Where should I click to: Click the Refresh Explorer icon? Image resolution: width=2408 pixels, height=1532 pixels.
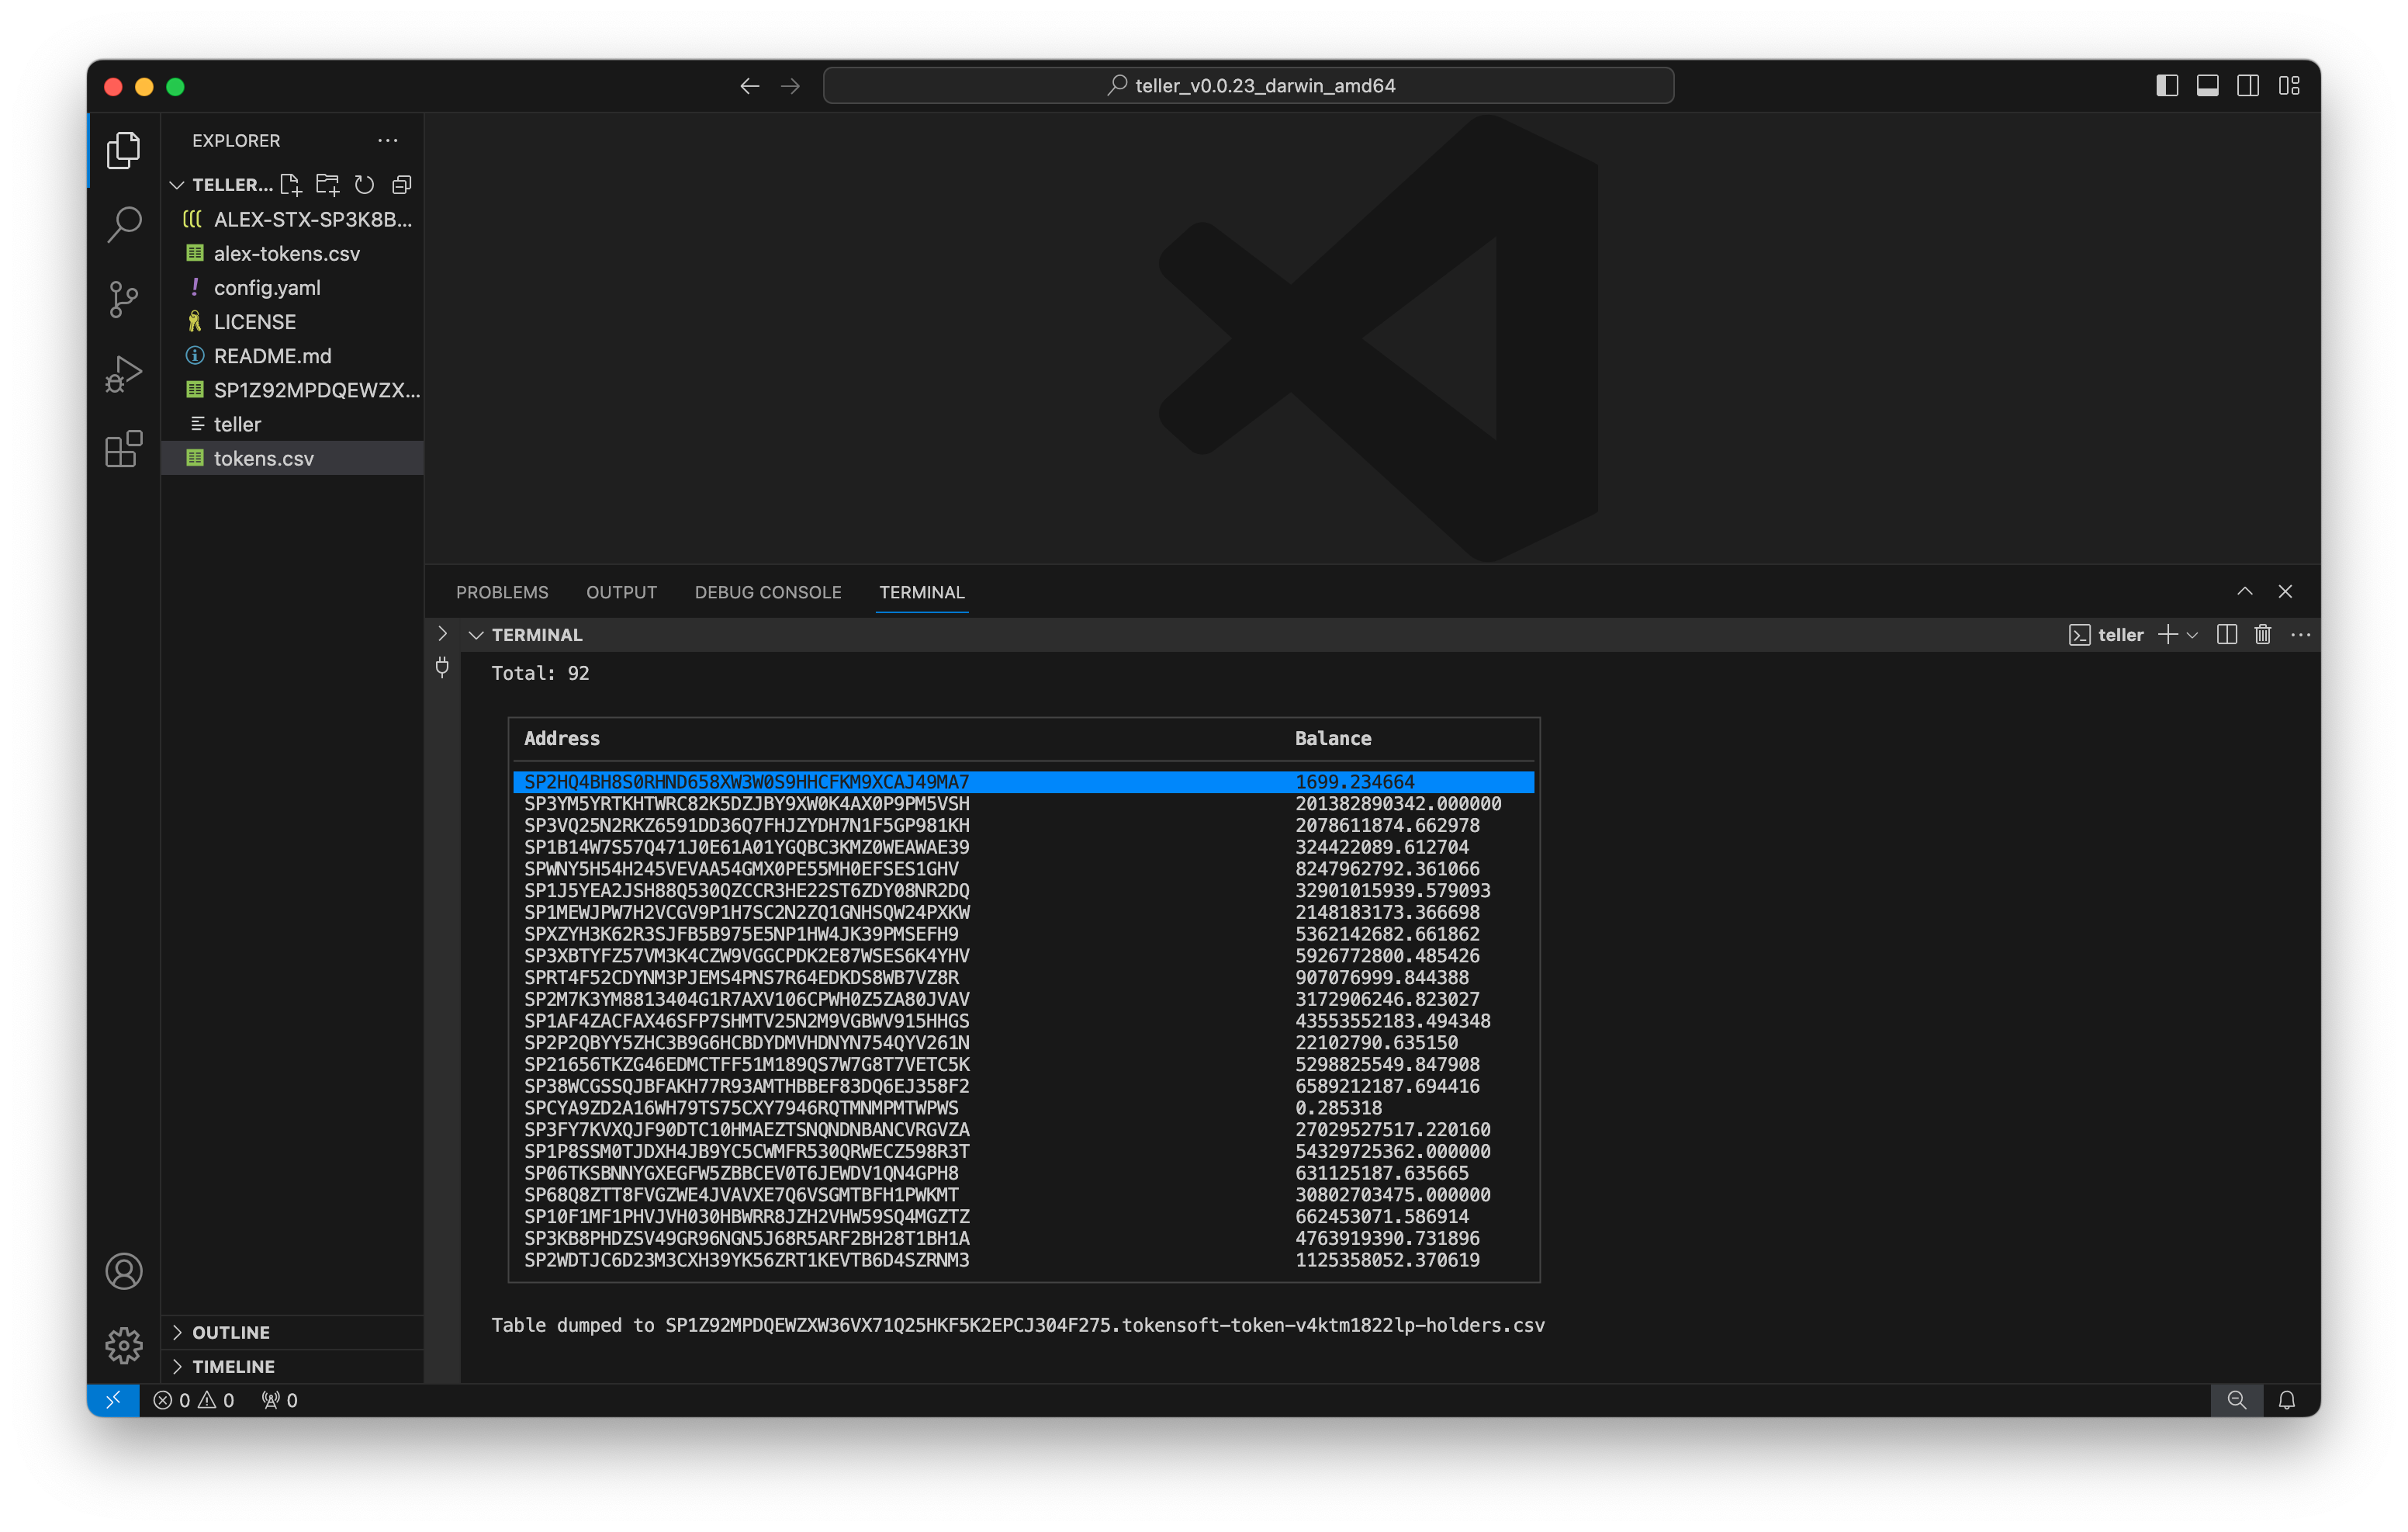365,184
